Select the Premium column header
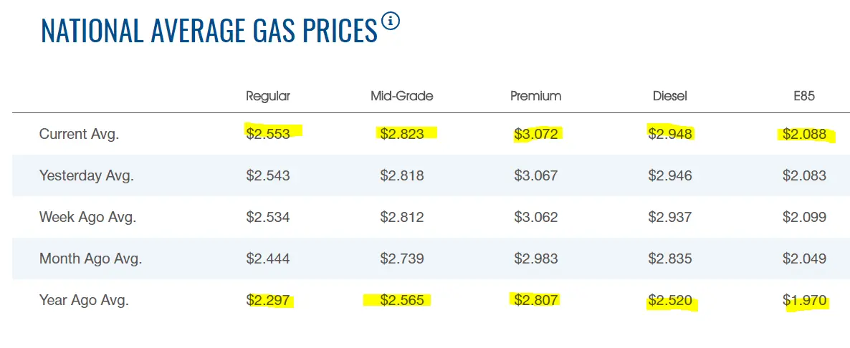 coord(535,96)
